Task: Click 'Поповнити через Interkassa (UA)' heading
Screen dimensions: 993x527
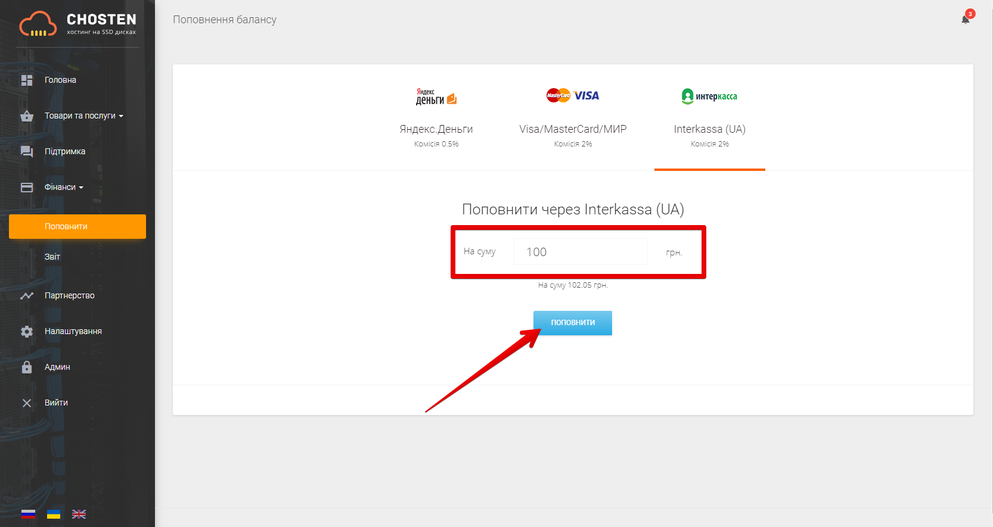Action: tap(573, 210)
